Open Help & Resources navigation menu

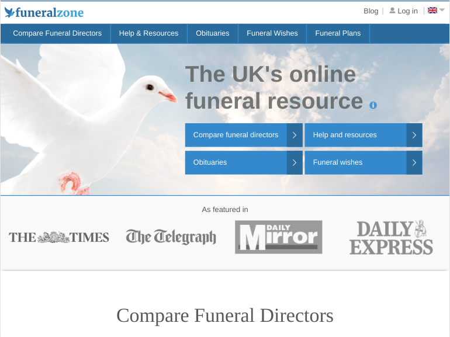coord(148,33)
